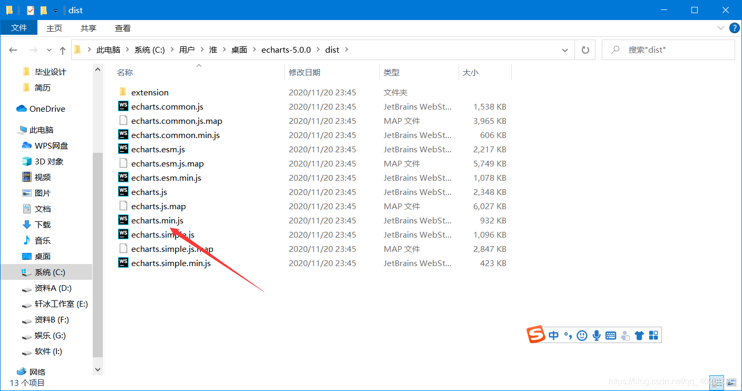
Task: Refresh the dist folder view
Action: point(585,50)
